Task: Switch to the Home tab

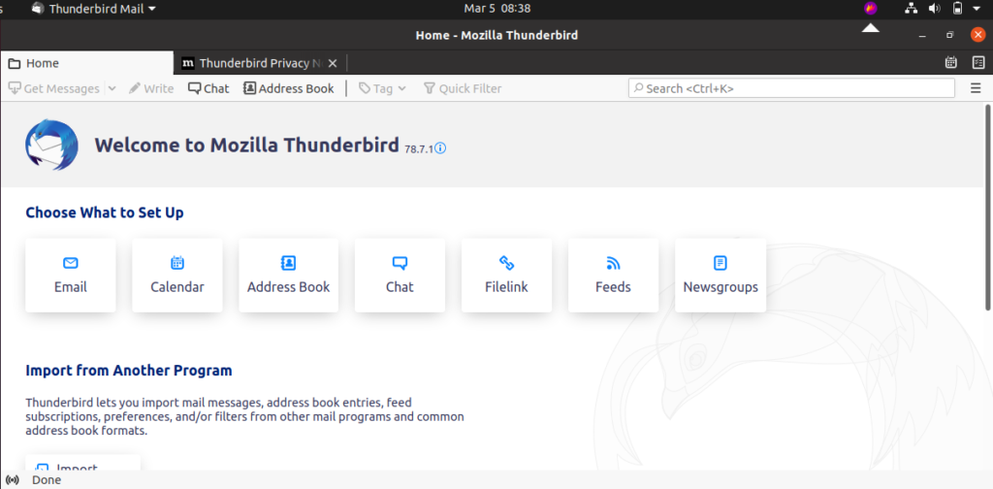Action: click(86, 63)
